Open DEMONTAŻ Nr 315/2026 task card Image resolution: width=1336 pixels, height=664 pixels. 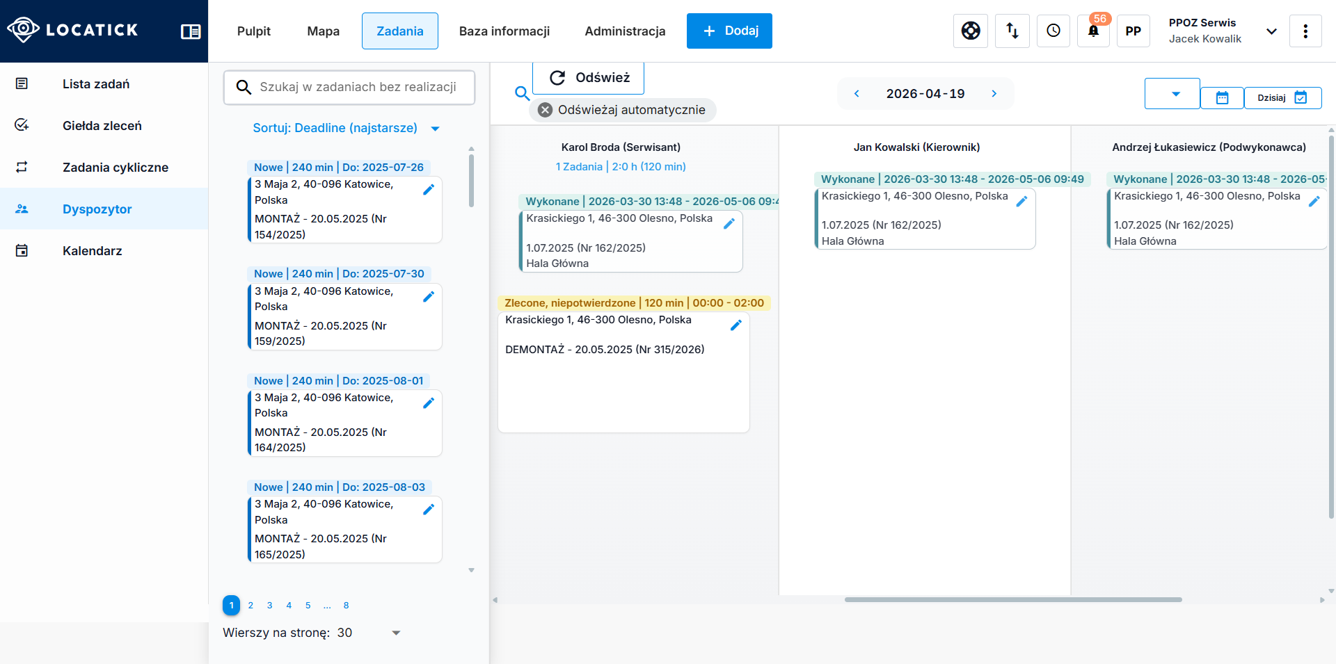pos(623,372)
